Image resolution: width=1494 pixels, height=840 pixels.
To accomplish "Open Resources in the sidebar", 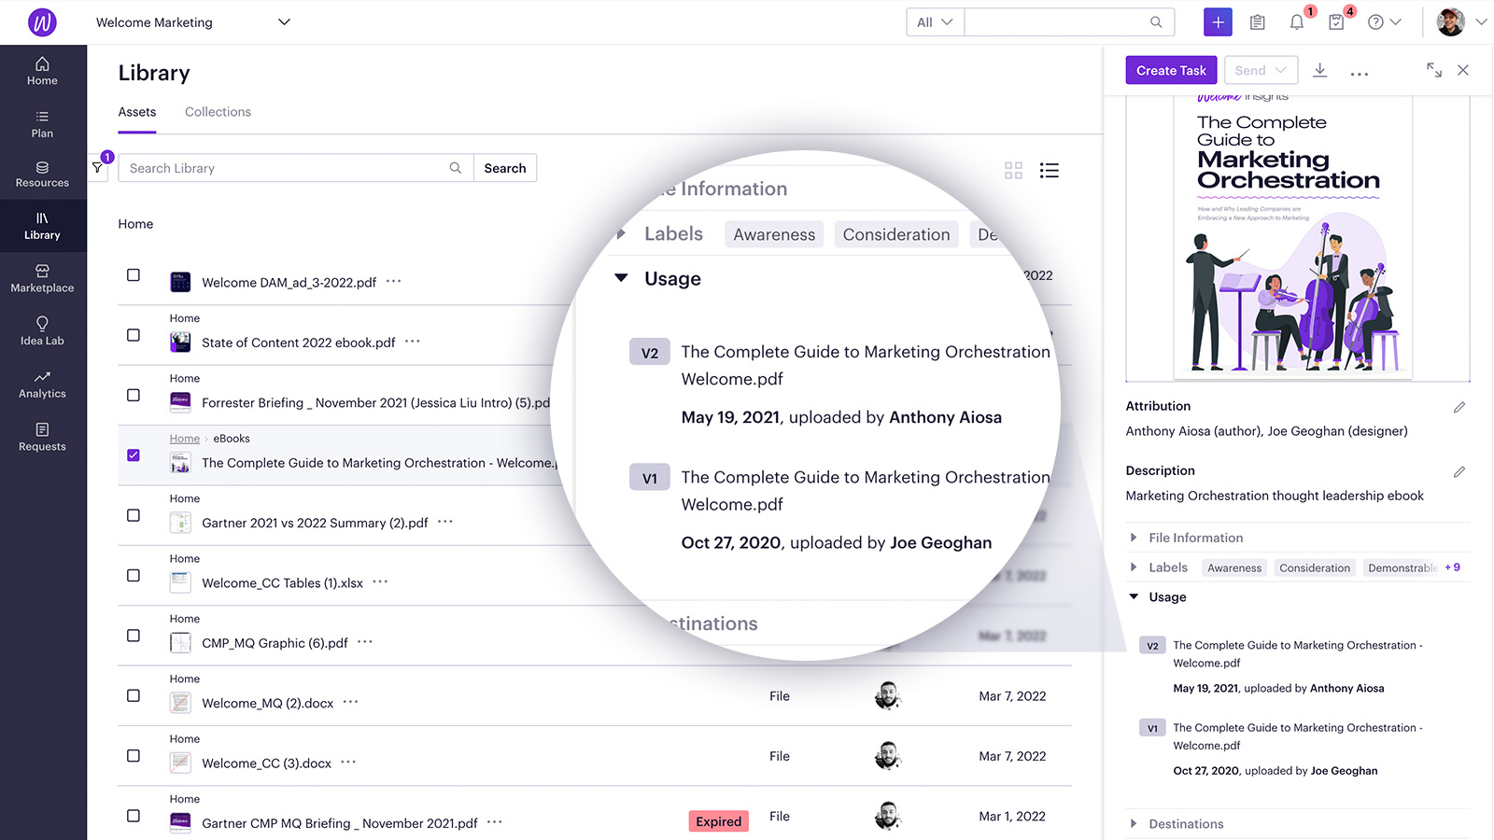I will (42, 175).
